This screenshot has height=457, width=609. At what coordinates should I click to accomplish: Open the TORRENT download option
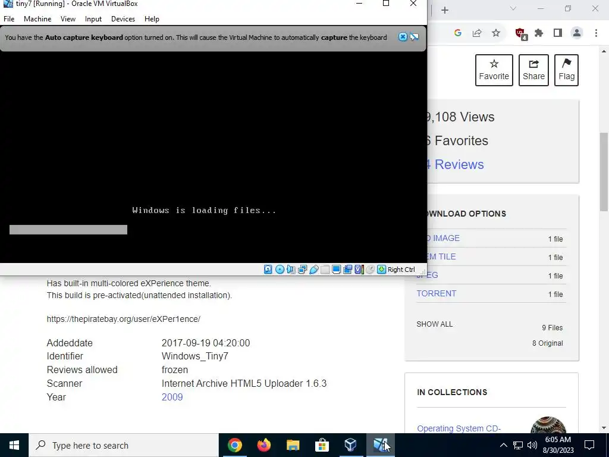click(436, 293)
